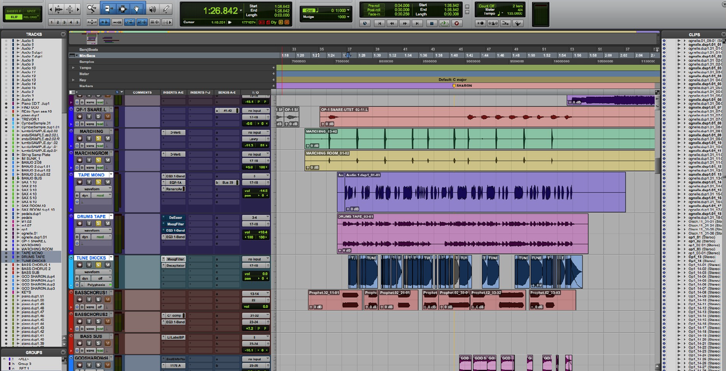Click the Return to Zero button
This screenshot has height=371, width=726.
point(380,23)
